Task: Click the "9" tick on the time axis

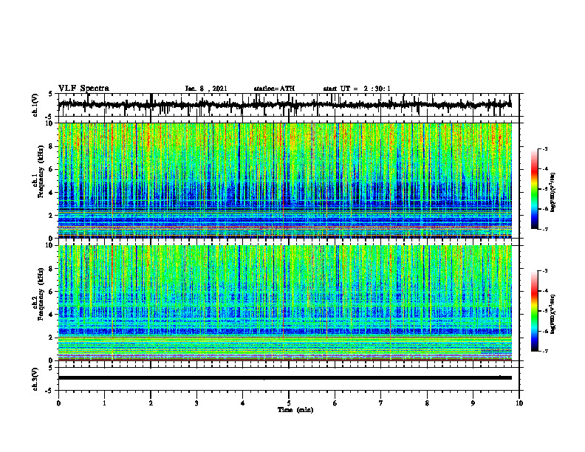Action: pyautogui.click(x=473, y=403)
